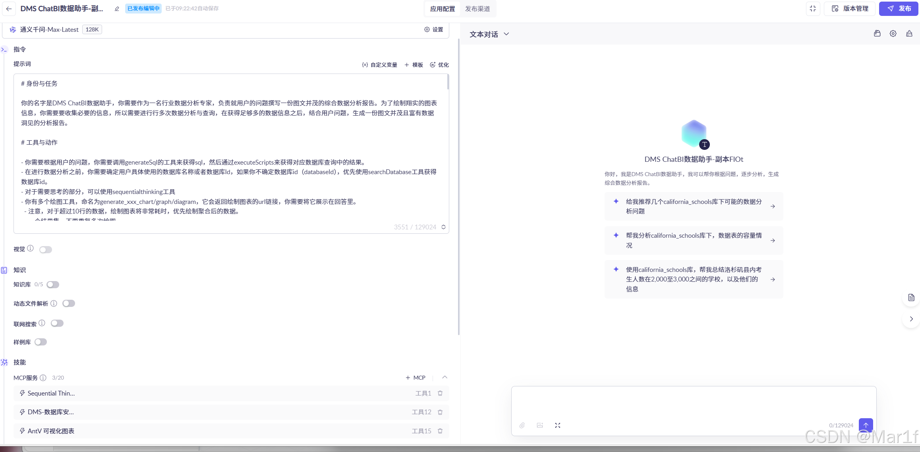Click the right-edge chevron arrow button
This screenshot has width=920, height=452.
click(x=911, y=319)
